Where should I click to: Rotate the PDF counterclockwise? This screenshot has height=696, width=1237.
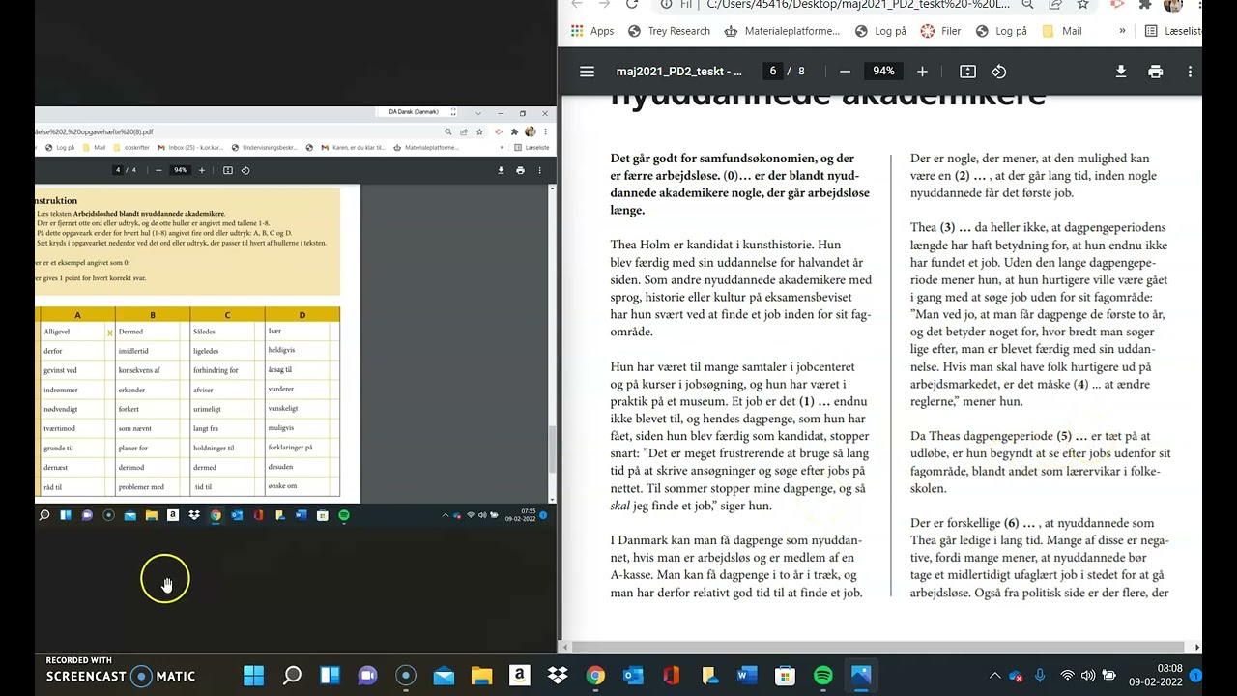[999, 72]
